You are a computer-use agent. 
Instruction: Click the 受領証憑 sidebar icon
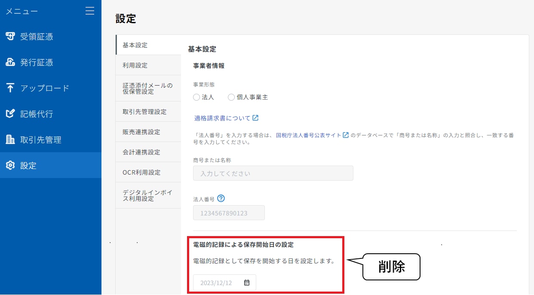click(10, 37)
